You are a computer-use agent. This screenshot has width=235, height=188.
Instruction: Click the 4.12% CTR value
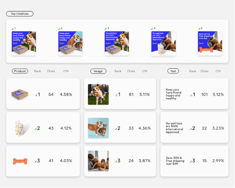point(66,128)
